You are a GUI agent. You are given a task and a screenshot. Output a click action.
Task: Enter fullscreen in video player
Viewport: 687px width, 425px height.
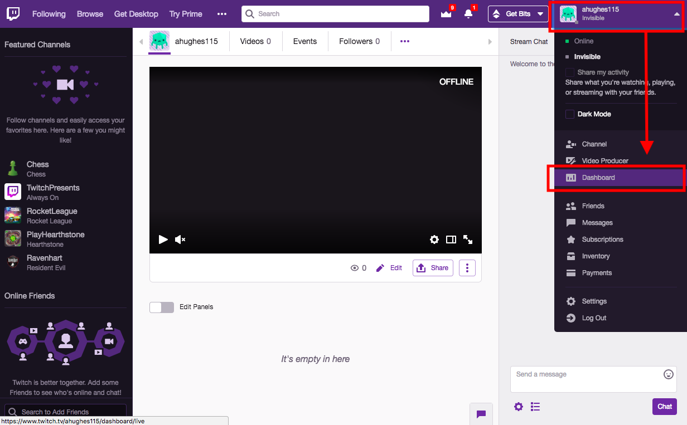(468, 240)
